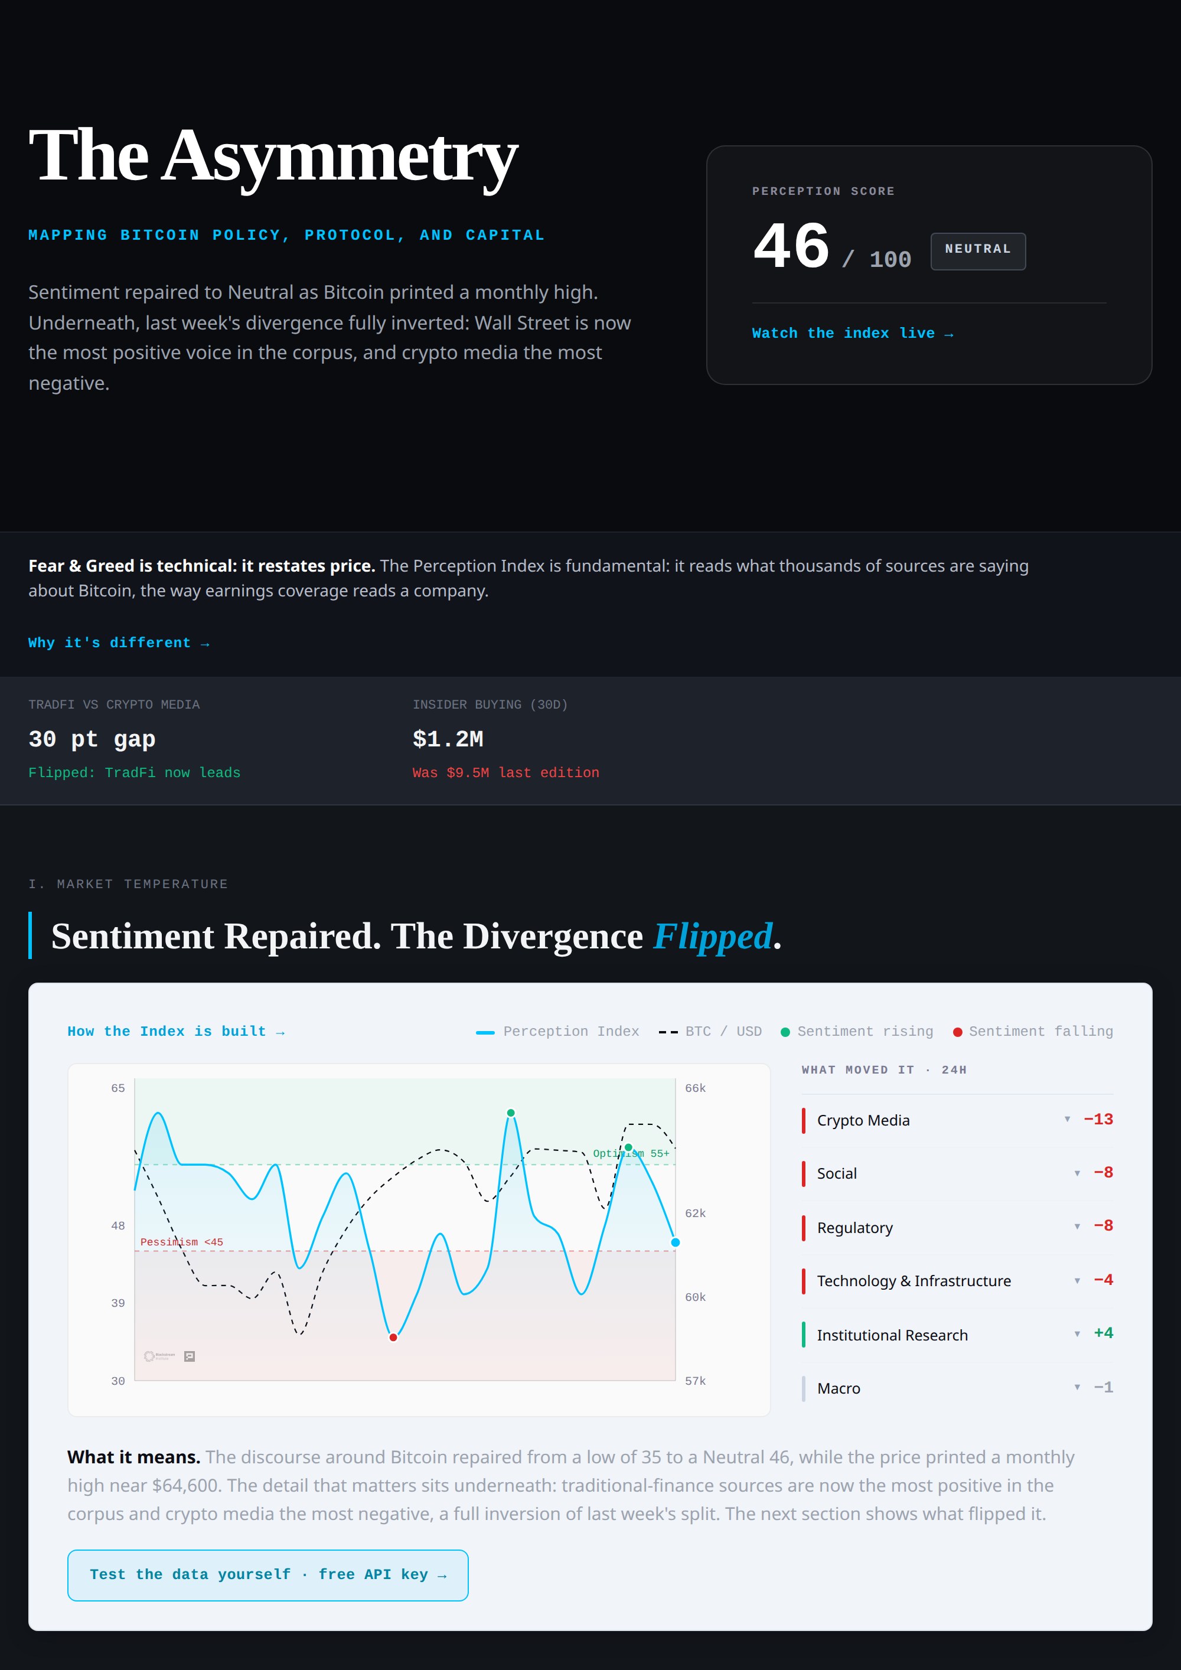Image resolution: width=1181 pixels, height=1670 pixels.
Task: Click the 'Perception Index' legend label
Action: [x=572, y=1032]
